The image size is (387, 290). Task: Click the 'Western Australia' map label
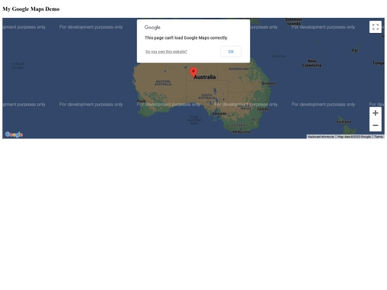[163, 83]
